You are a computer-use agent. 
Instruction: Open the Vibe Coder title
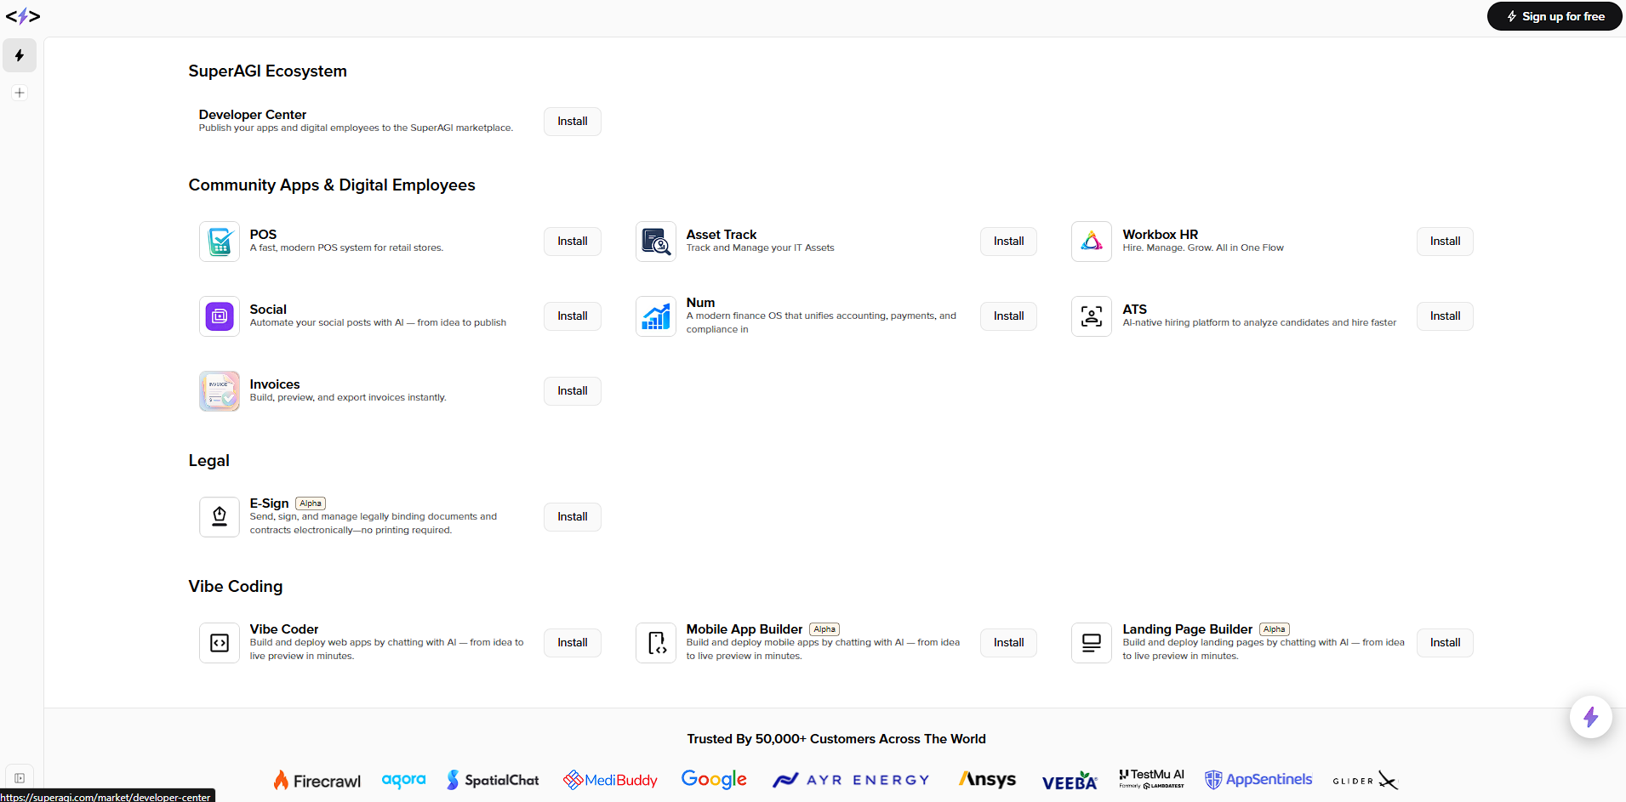pyautogui.click(x=284, y=629)
